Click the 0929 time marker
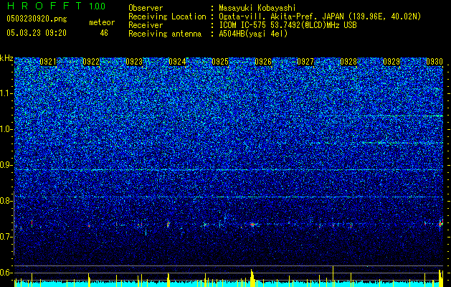This screenshot has height=287, width=451. coord(391,62)
